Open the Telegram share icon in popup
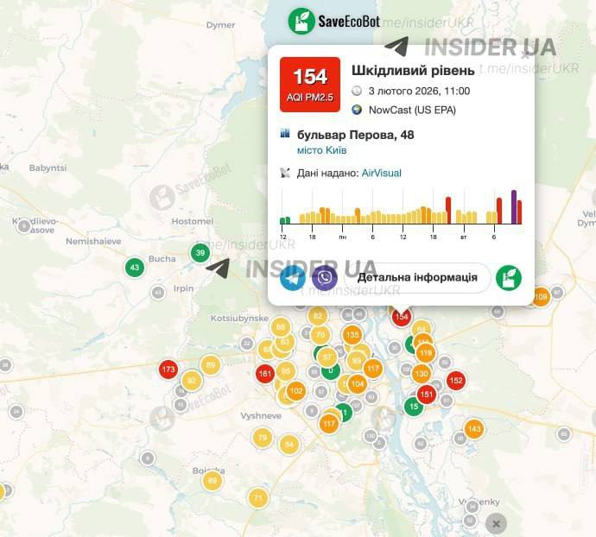 (x=293, y=278)
